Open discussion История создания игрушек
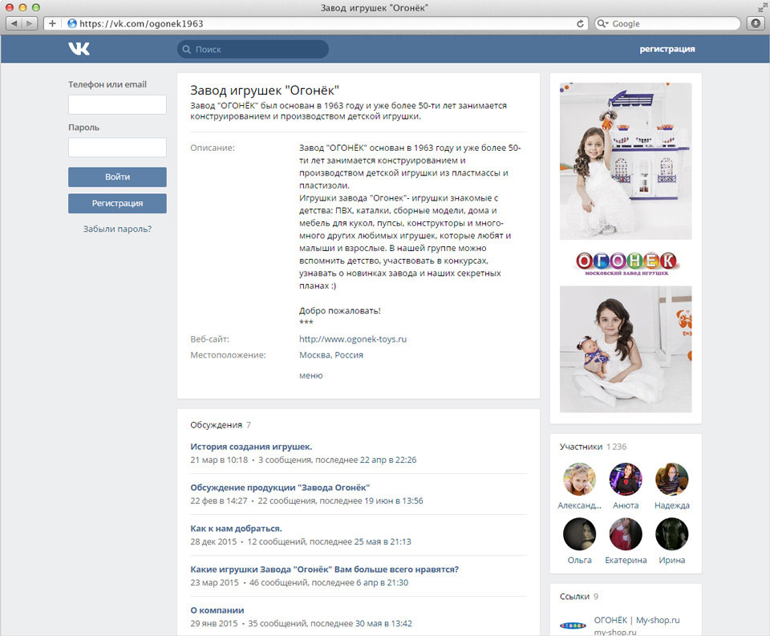 point(251,447)
